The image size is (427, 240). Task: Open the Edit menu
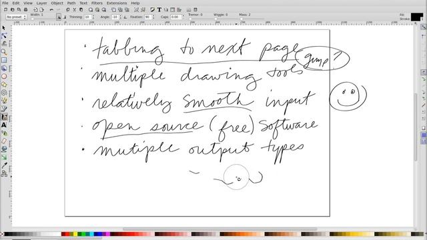(16, 3)
